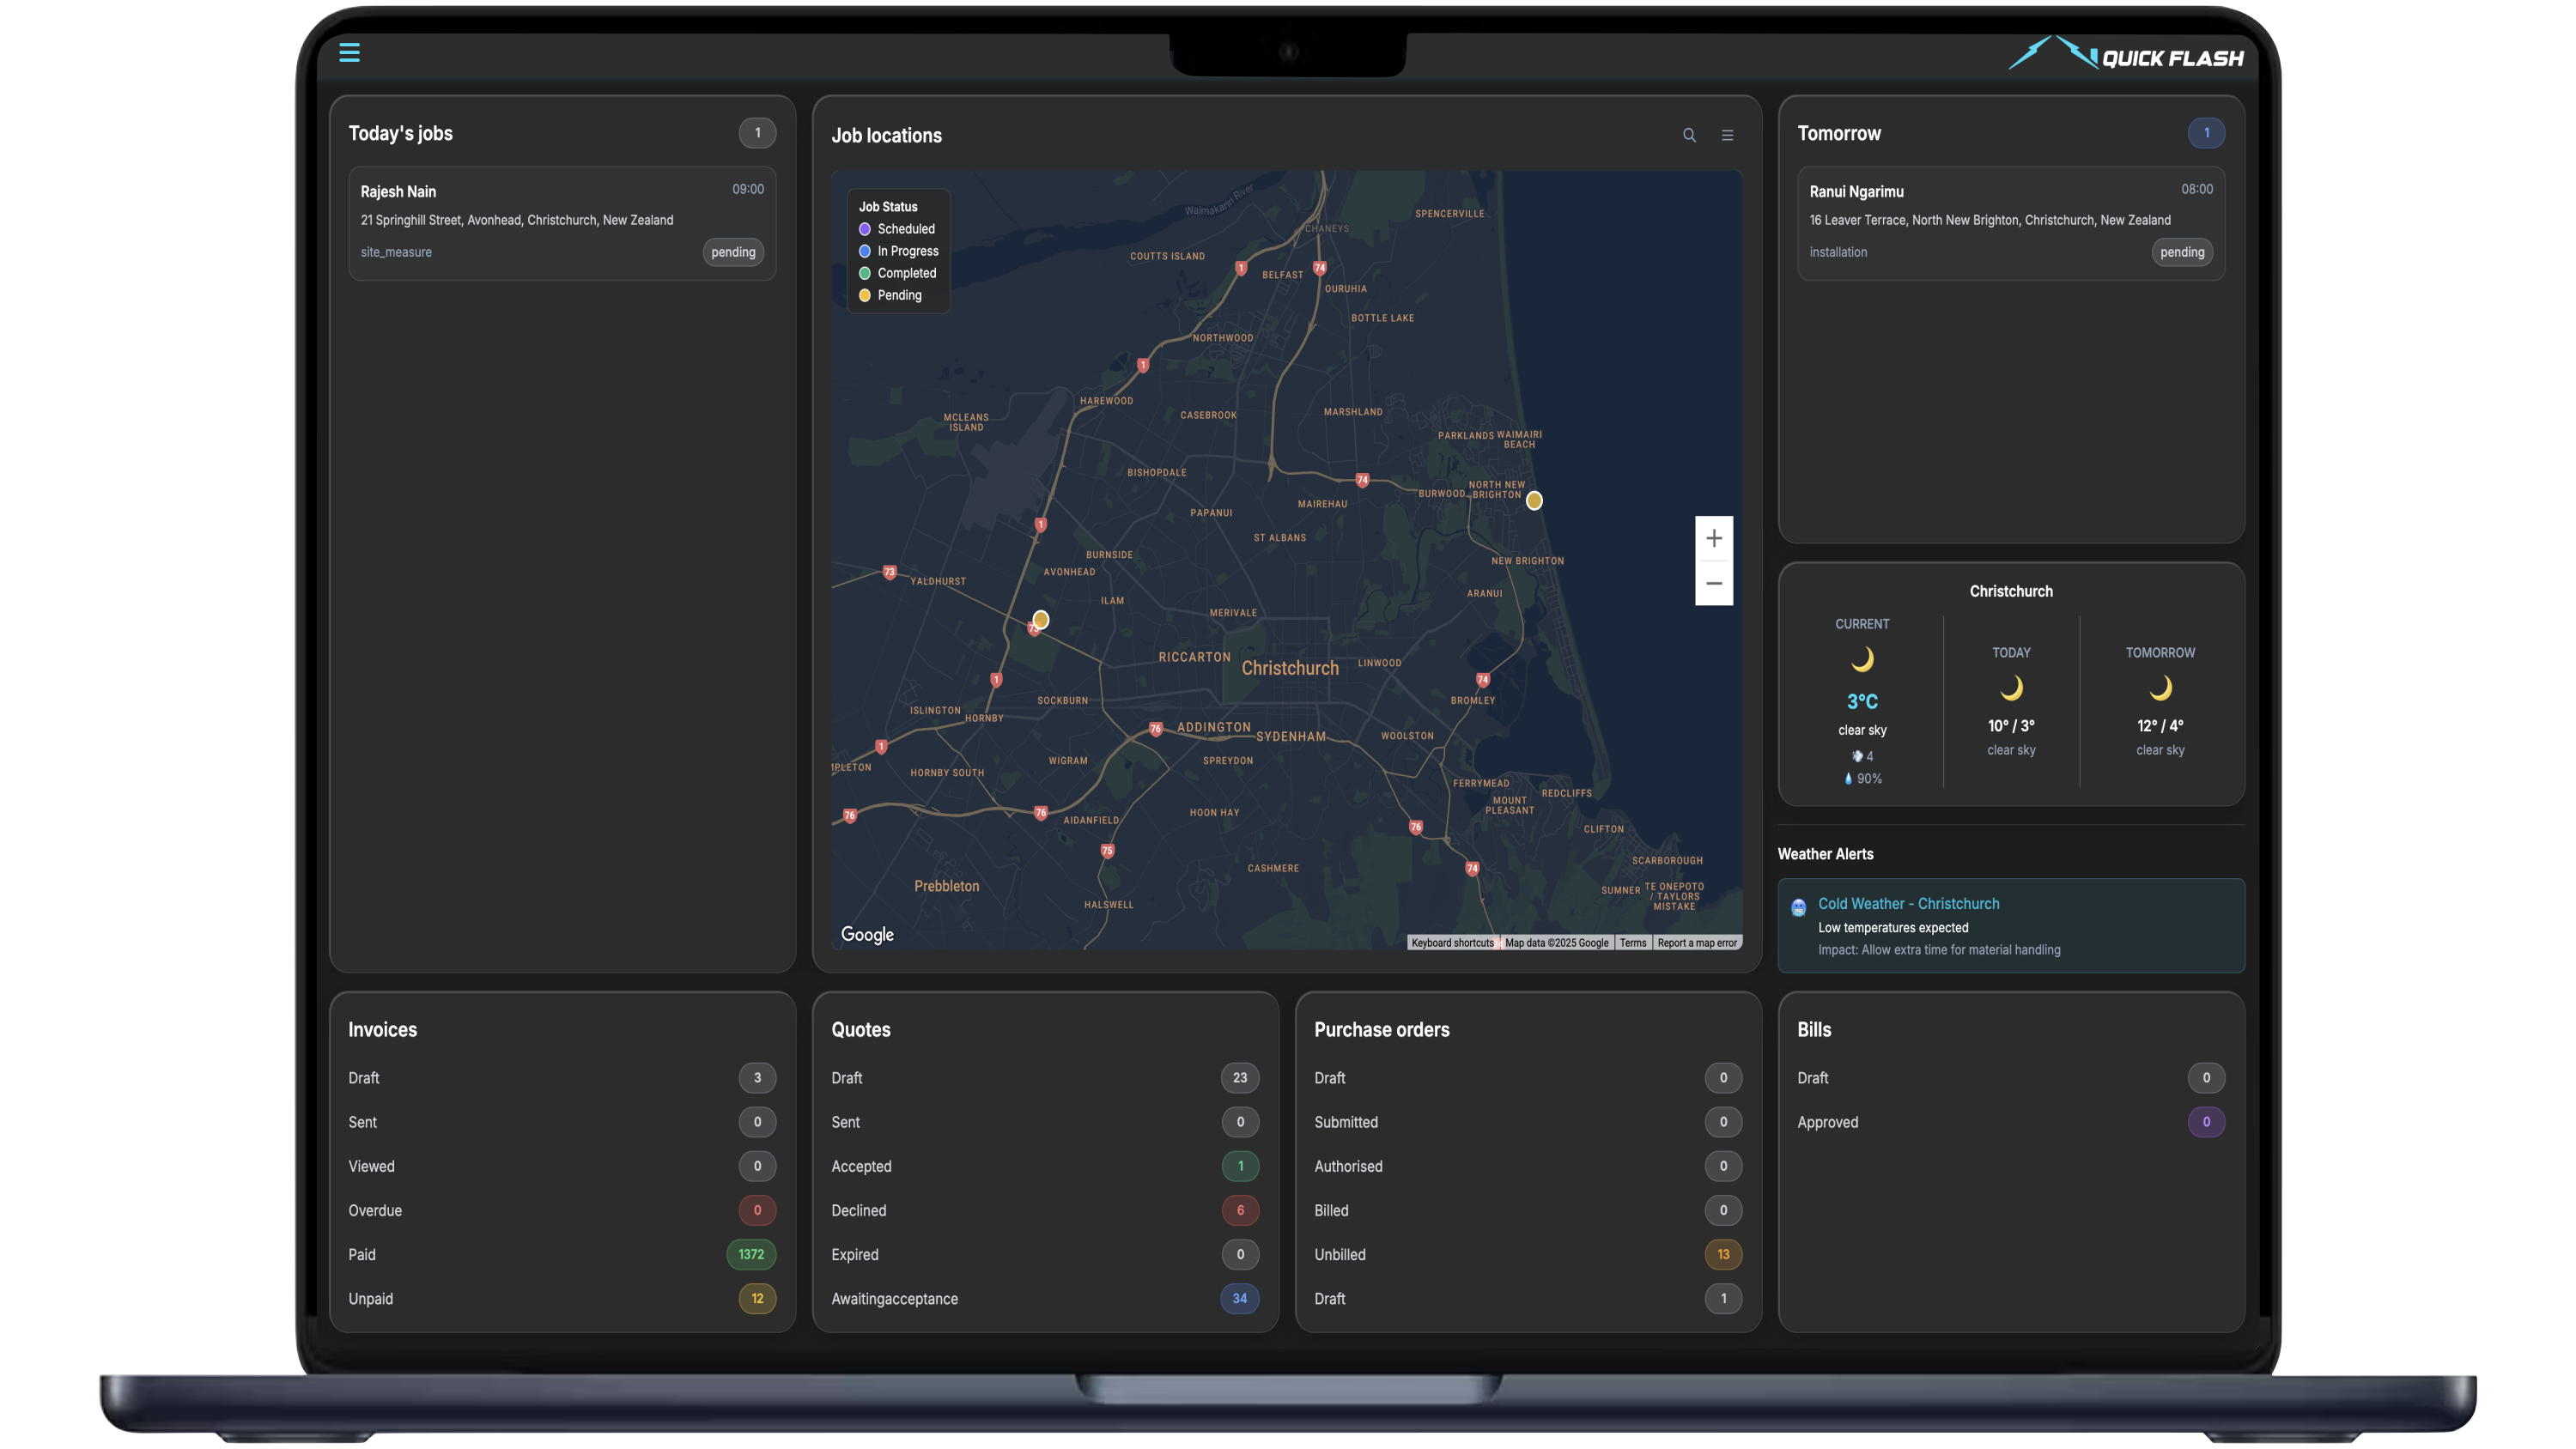Open Ranui Ngarimu's job card
2576x1449 pixels.
[2010, 222]
